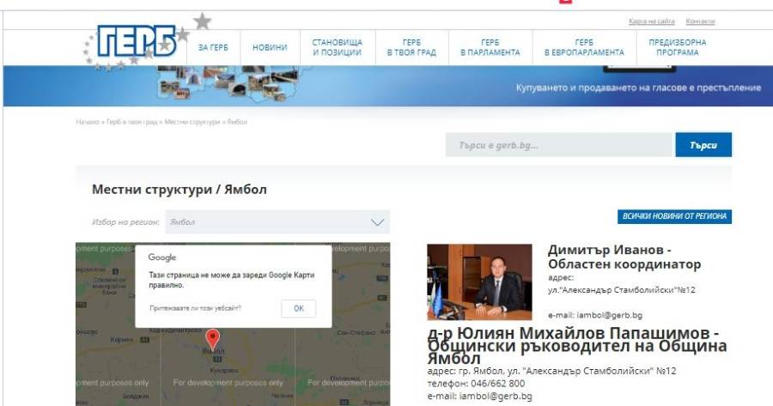The height and width of the screenshot is (406, 773).
Task: Go to the НОВИНИ section
Action: click(270, 48)
